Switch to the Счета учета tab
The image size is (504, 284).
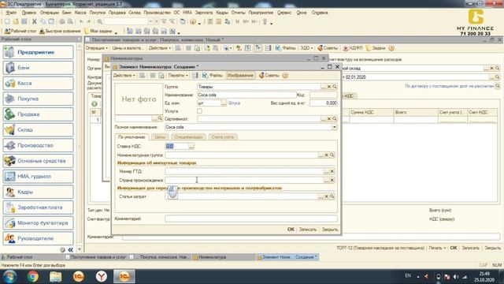223,137
